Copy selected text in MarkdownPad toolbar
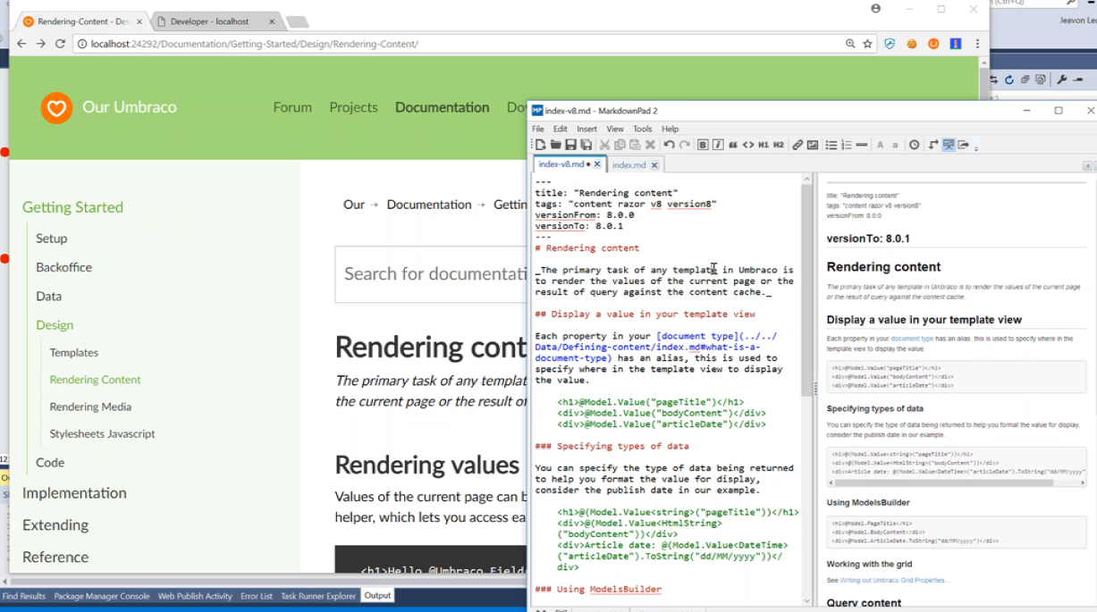Viewport: 1097px width, 612px height. click(620, 145)
